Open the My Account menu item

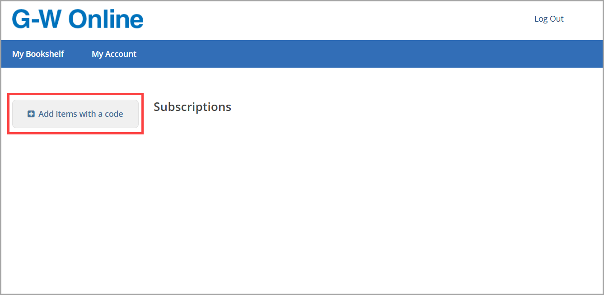[x=114, y=54]
